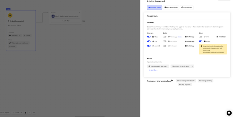Click the yellow ticket icon on start card
233x117 pixels.
[10, 15]
